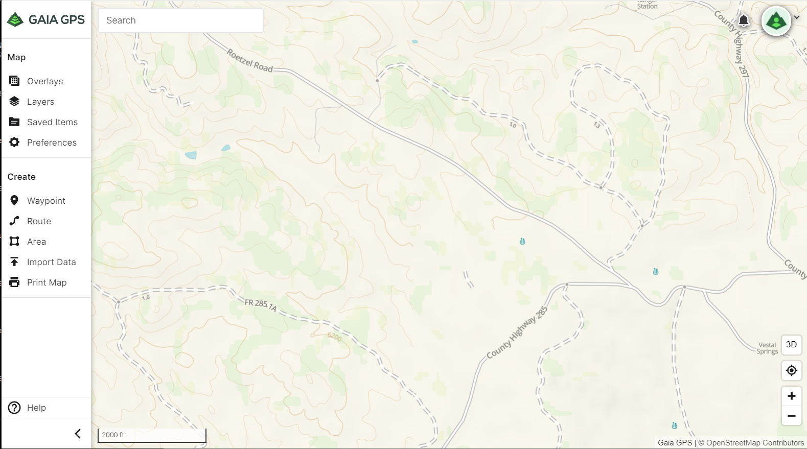Open the Preferences gear icon
Viewport: 807px width, 449px height.
point(14,142)
